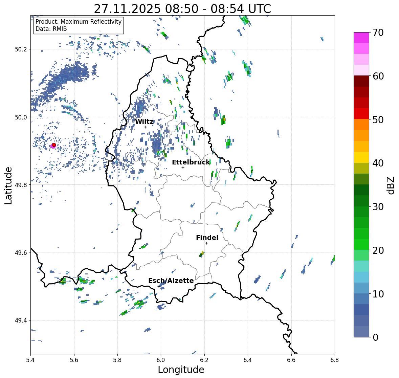Click the title "27.11.2025 08:50 - 08:54 UTC"
Image resolution: width=399 pixels, height=378 pixels.
coord(182,9)
